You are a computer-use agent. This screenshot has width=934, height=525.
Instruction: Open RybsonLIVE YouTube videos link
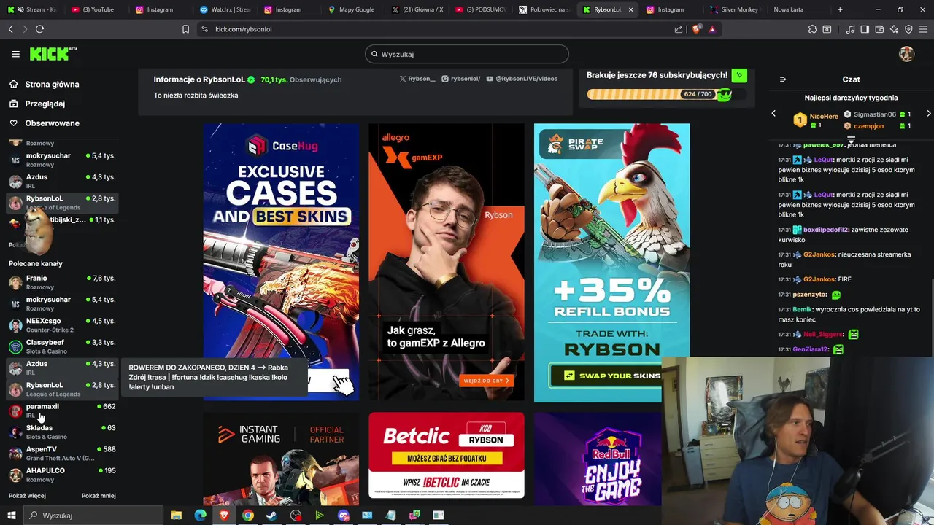click(522, 79)
